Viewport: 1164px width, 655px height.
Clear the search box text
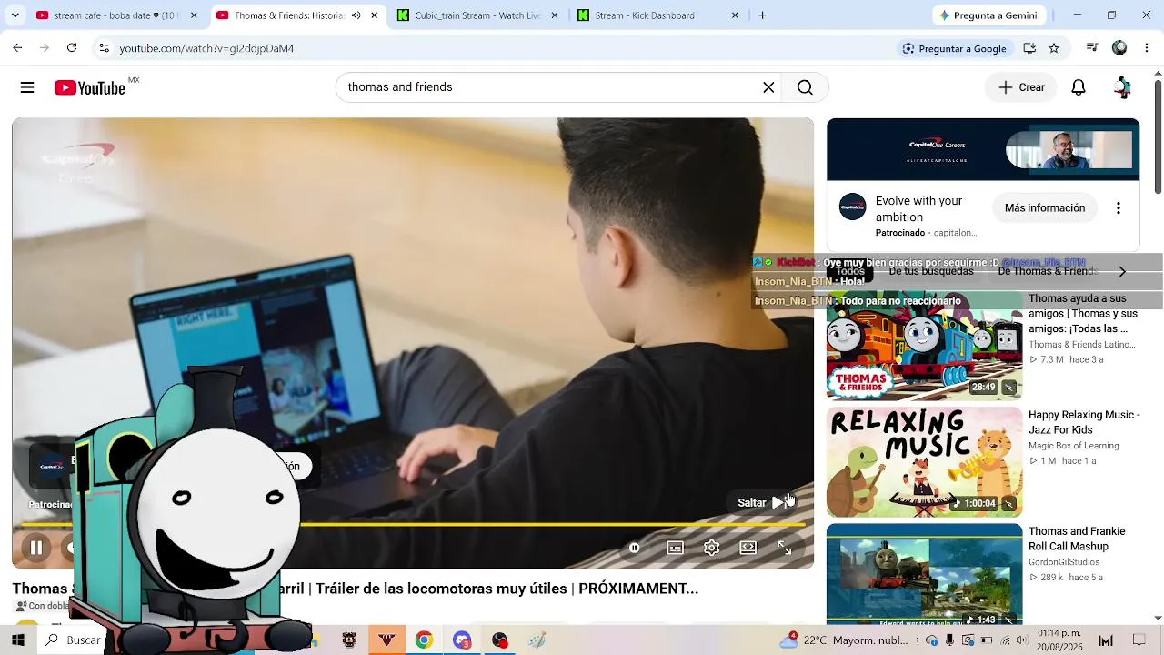768,87
